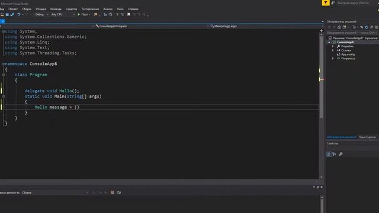Open the Команда menu
This screenshot has height=213, width=379.
pyautogui.click(x=56, y=9)
